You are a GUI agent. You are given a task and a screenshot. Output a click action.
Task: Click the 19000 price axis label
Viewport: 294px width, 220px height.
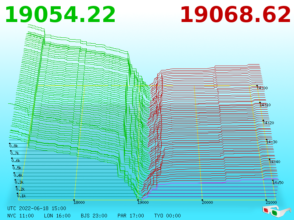coord(143,202)
